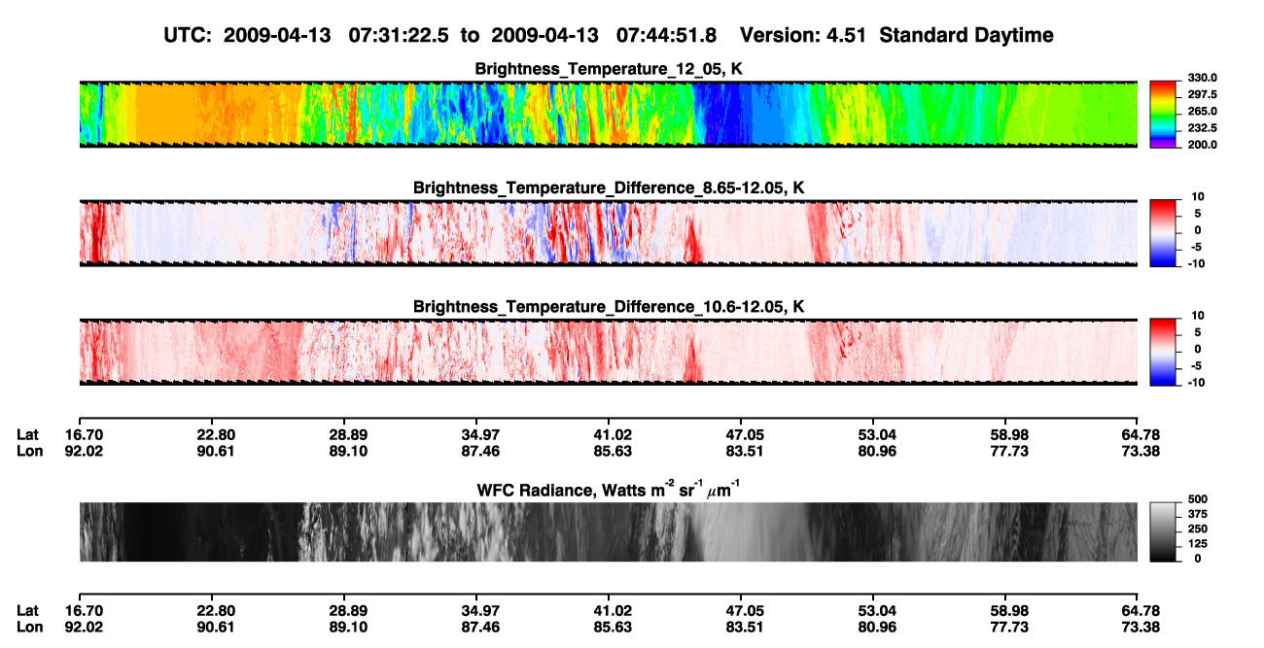The image size is (1264, 648).
Task: Click longitude 80.96 under the WFC Radiance strip
Action: tap(873, 628)
